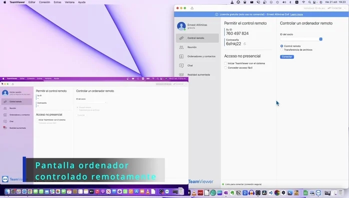
Task: Open Finder in the remote screen dock
Action: point(7,192)
